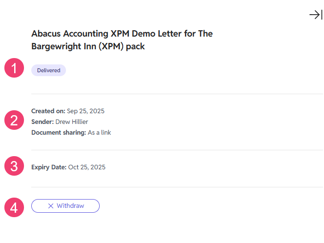Click the word "Withdraw" on the button
324x243 pixels.
pyautogui.click(x=70, y=206)
